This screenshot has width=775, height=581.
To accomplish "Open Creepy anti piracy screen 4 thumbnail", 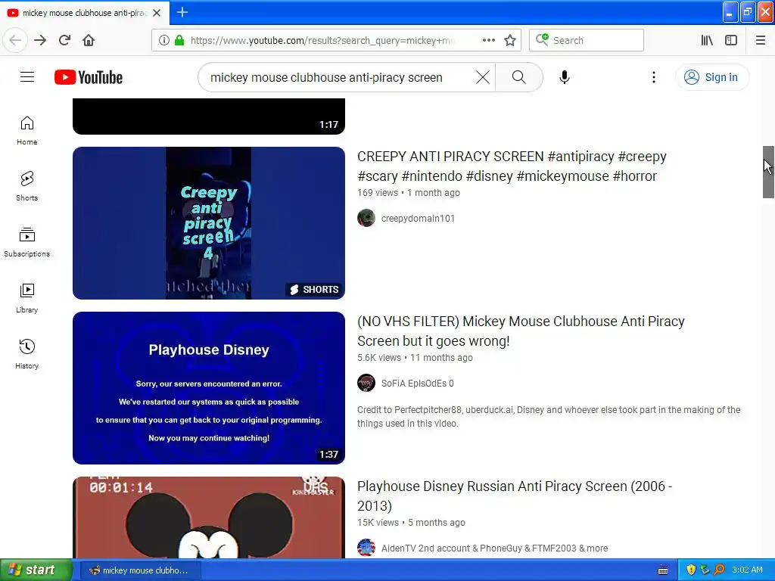I will 209,223.
